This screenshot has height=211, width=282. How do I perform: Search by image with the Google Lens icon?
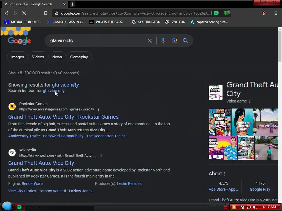pyautogui.click(x=174, y=41)
